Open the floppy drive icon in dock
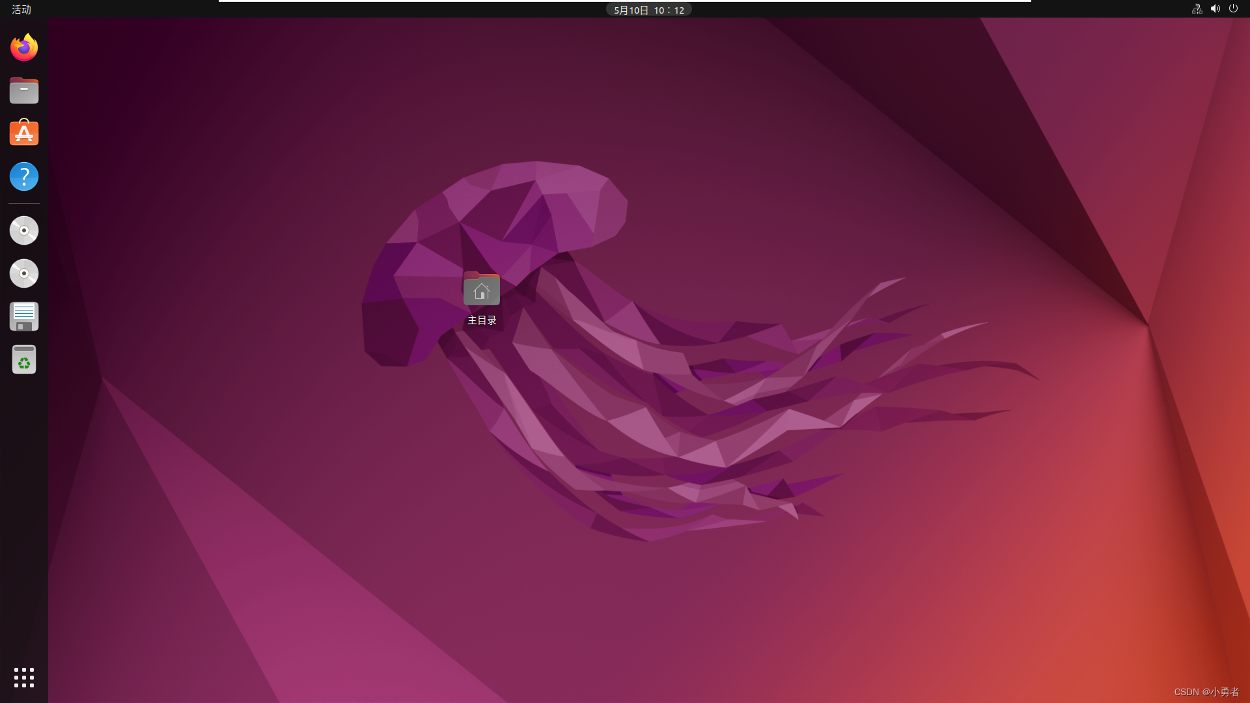1250x703 pixels. (24, 316)
